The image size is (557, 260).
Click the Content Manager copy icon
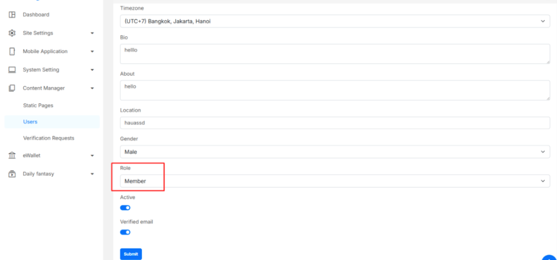click(11, 88)
